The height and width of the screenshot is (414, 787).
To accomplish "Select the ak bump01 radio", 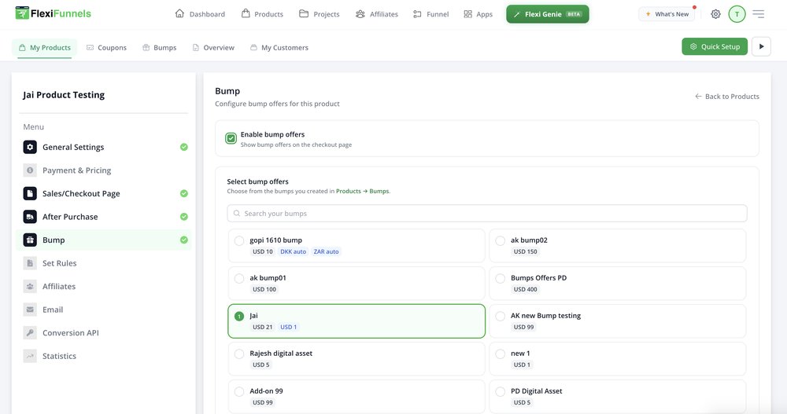I will (239, 278).
